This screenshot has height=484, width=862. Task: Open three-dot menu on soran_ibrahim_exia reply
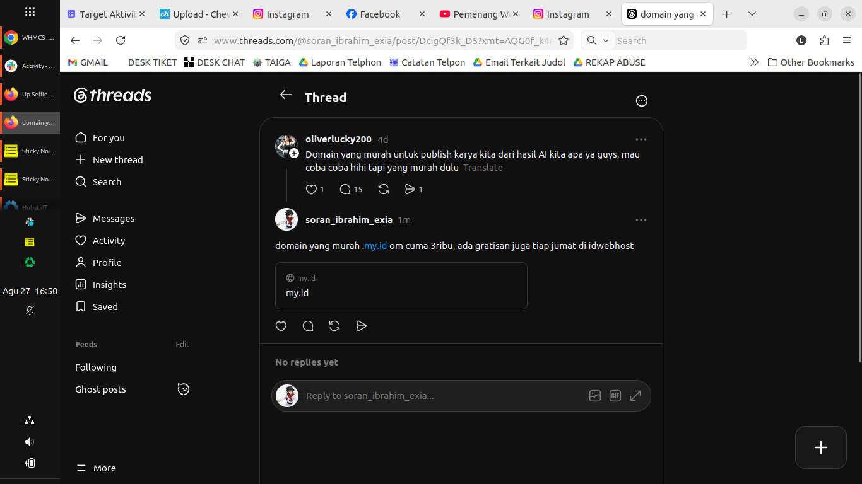click(641, 220)
